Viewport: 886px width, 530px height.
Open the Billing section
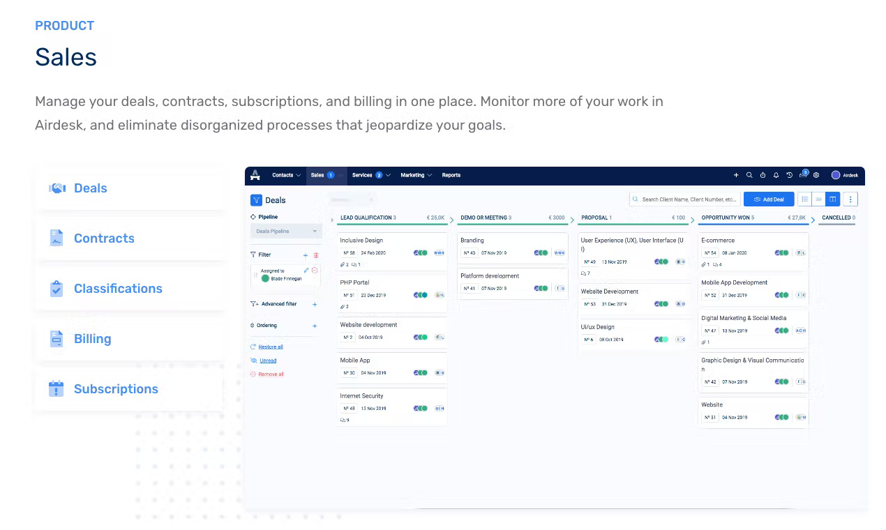pyautogui.click(x=57, y=338)
